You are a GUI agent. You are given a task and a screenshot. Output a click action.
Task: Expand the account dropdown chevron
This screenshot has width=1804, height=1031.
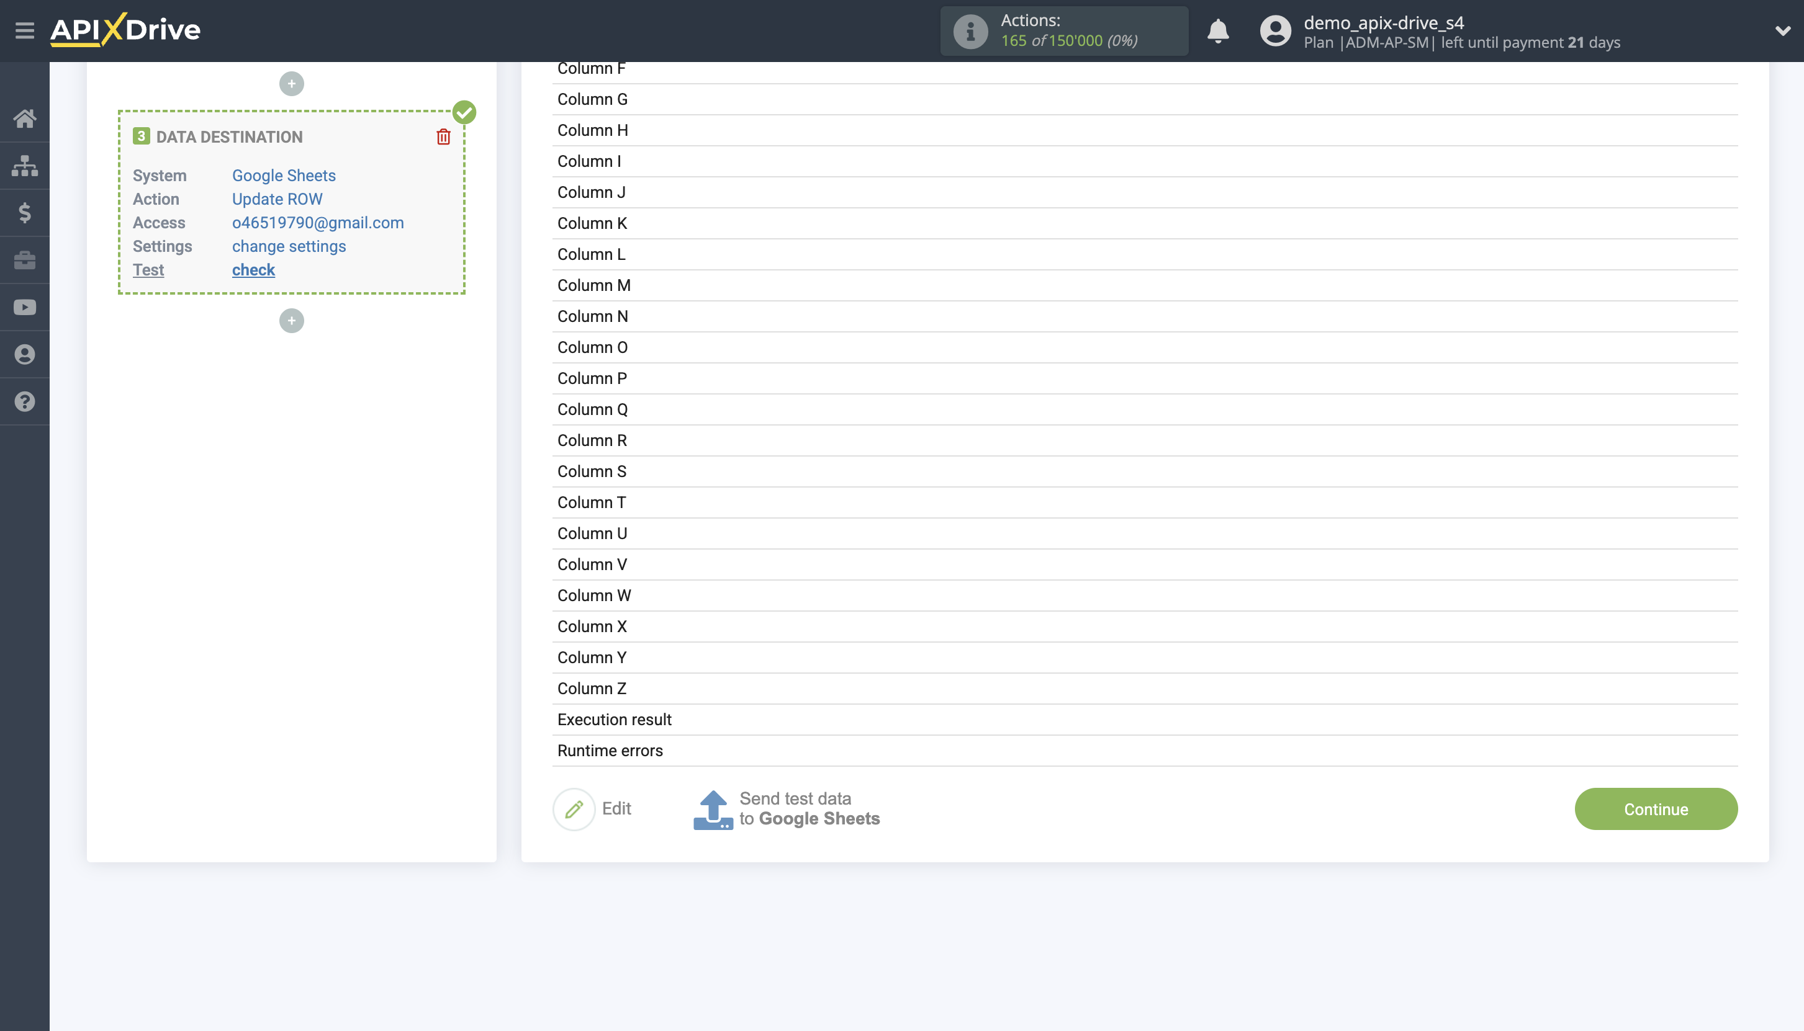coord(1783,31)
